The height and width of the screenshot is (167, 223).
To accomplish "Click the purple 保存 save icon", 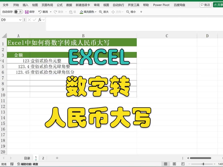I will click(x=27, y=12).
